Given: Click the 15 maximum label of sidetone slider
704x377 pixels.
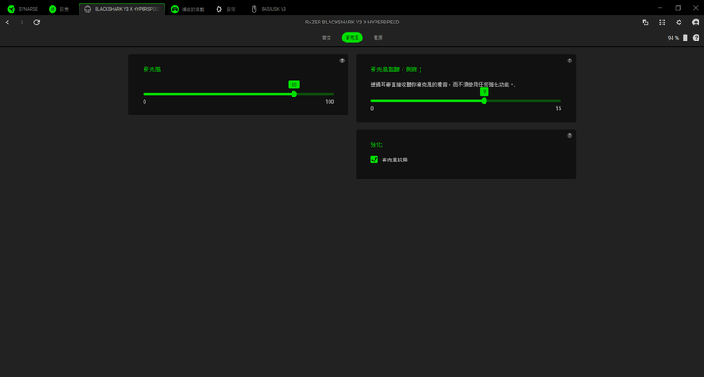Looking at the screenshot, I should coord(558,108).
